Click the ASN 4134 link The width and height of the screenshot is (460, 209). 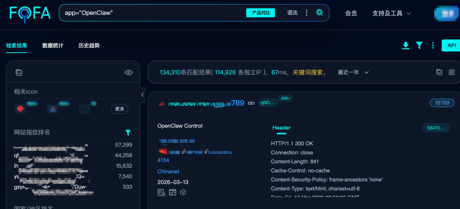163,160
